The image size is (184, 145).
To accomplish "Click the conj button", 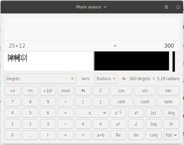I will [154, 135].
